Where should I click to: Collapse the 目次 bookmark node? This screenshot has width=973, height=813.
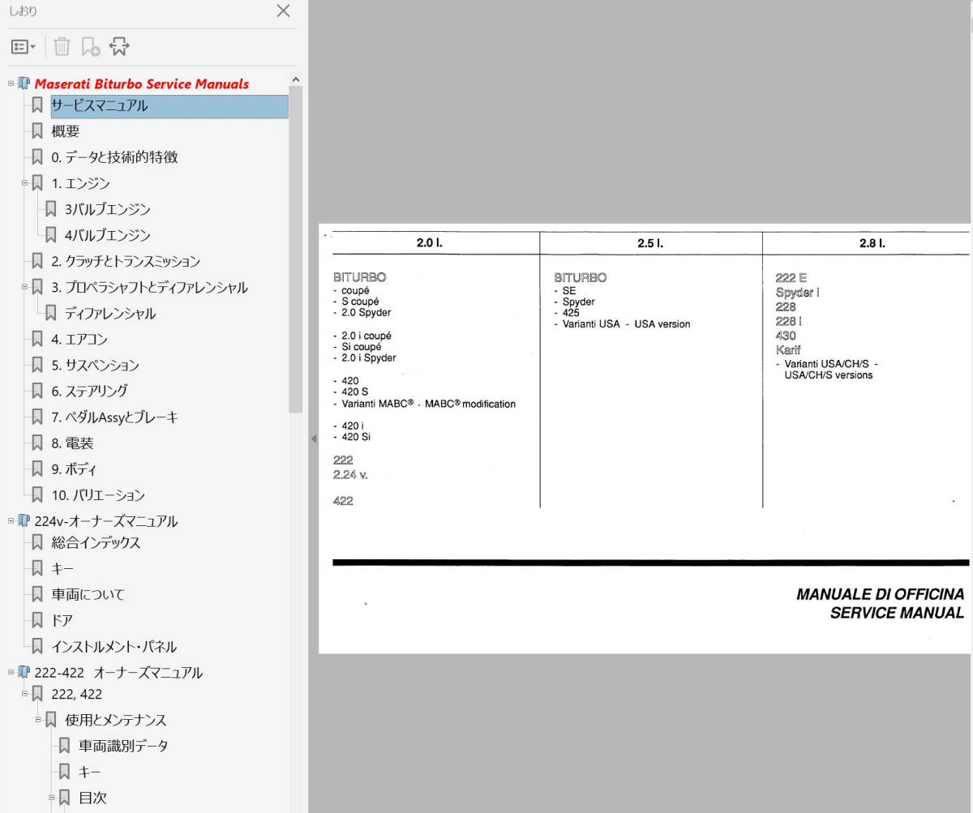53,798
